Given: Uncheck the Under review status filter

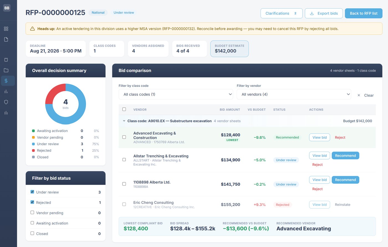Looking at the screenshot, I should pyautogui.click(x=32, y=192).
